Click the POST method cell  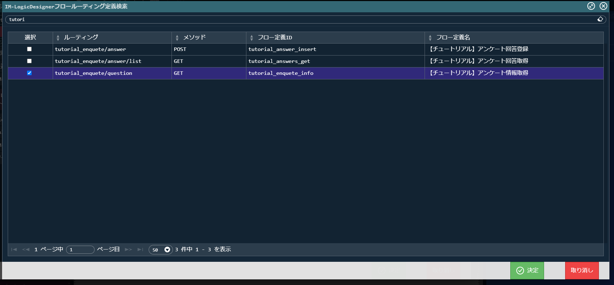coord(209,49)
